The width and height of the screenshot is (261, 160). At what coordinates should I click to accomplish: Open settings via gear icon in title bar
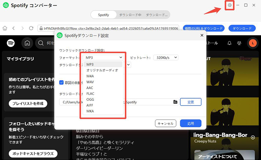pyautogui.click(x=230, y=5)
